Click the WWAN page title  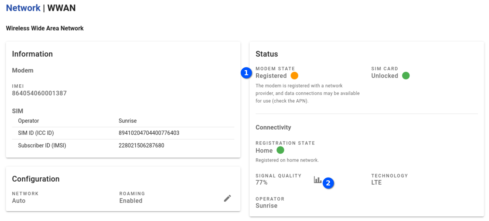click(61, 8)
